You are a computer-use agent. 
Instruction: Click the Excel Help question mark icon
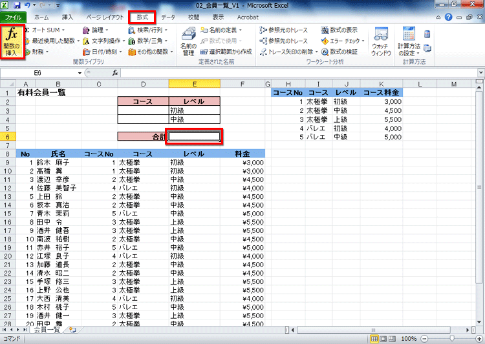[x=448, y=17]
